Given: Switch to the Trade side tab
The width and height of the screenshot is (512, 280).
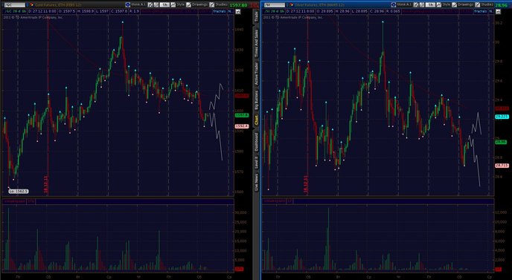Looking at the screenshot, I should 256,17.
